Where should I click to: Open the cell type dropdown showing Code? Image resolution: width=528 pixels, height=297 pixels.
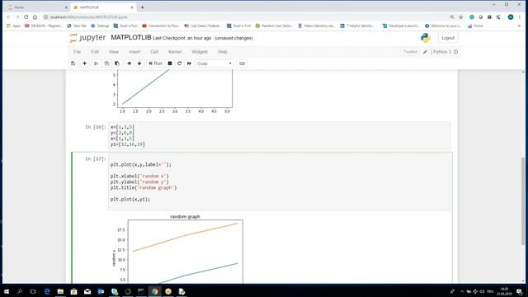tap(214, 64)
